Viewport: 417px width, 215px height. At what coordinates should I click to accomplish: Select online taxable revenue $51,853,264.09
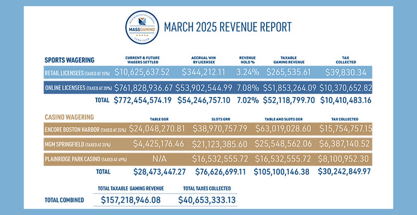click(x=289, y=88)
